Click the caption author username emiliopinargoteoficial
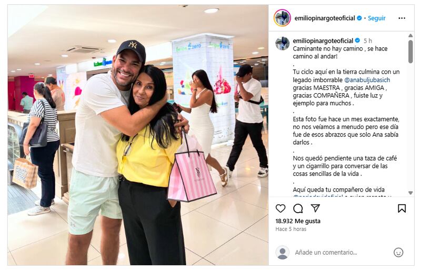The height and width of the screenshot is (271, 421). coord(323,41)
